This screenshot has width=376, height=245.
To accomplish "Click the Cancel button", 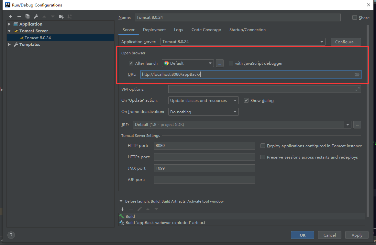I will point(330,235).
